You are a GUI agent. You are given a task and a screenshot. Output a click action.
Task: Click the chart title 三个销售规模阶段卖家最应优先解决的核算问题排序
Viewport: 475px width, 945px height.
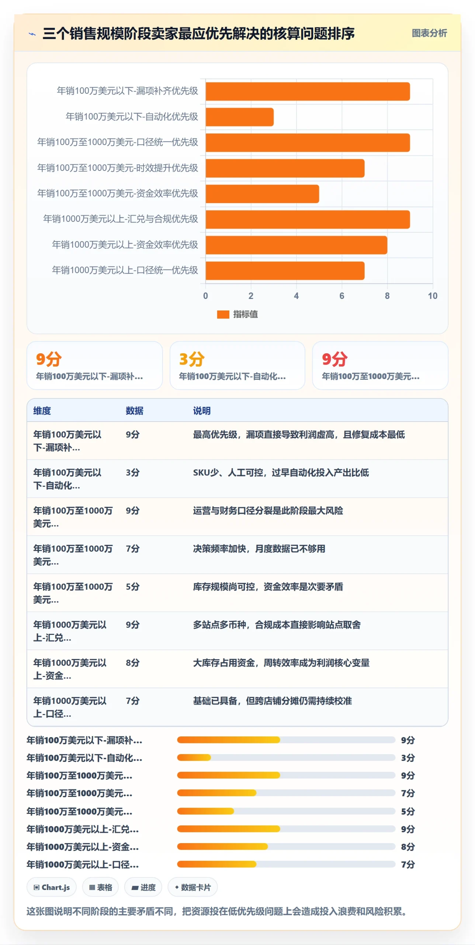coord(198,34)
